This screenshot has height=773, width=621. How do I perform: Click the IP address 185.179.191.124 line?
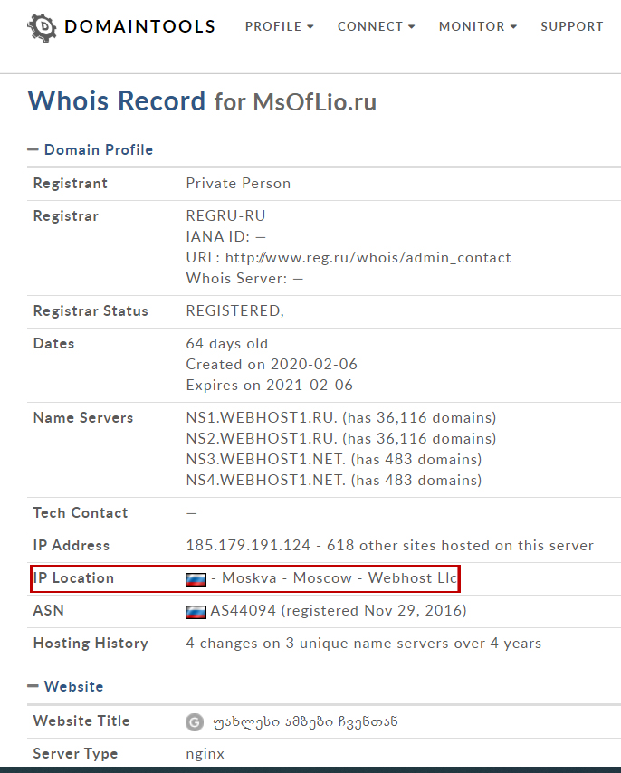coord(389,545)
